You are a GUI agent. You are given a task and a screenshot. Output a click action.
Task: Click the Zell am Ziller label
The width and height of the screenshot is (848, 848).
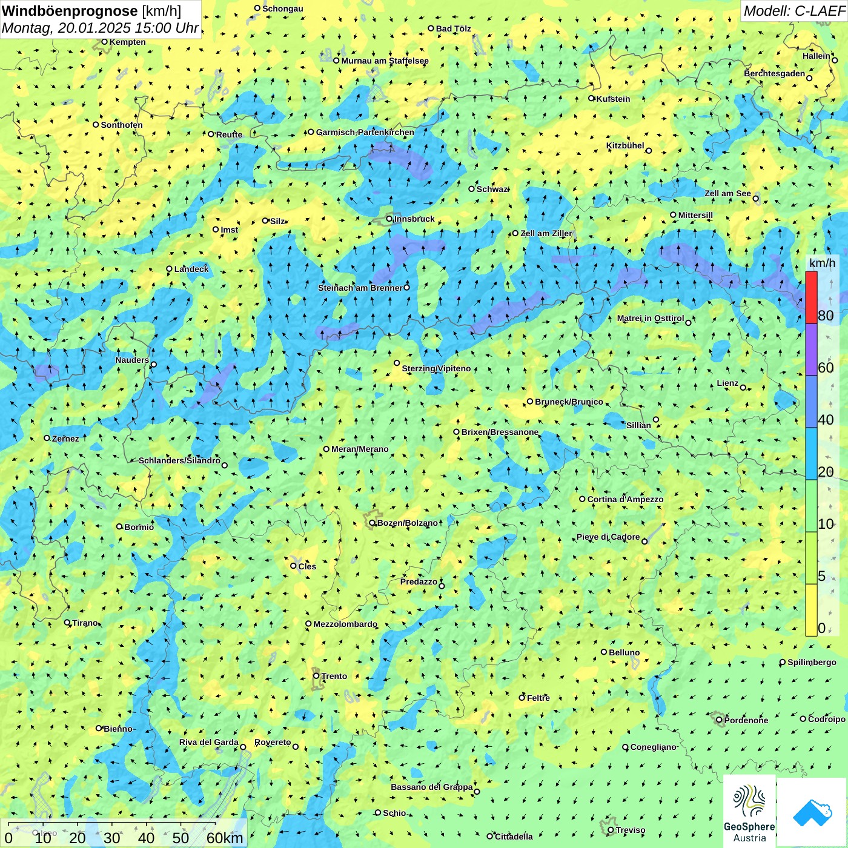point(546,233)
